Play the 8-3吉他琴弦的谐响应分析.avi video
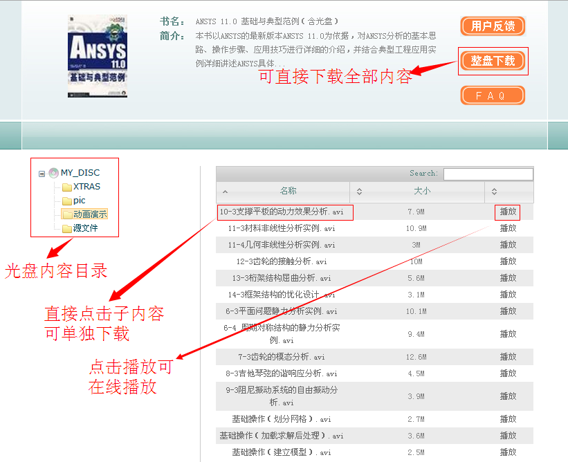The image size is (568, 462). 508,373
